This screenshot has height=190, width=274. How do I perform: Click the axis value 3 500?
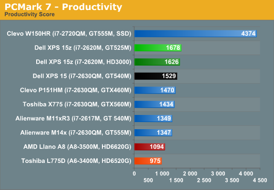pos(232,180)
